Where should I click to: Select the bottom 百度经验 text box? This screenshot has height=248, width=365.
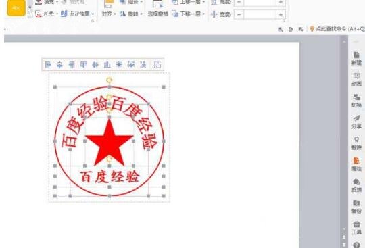[x=109, y=177]
